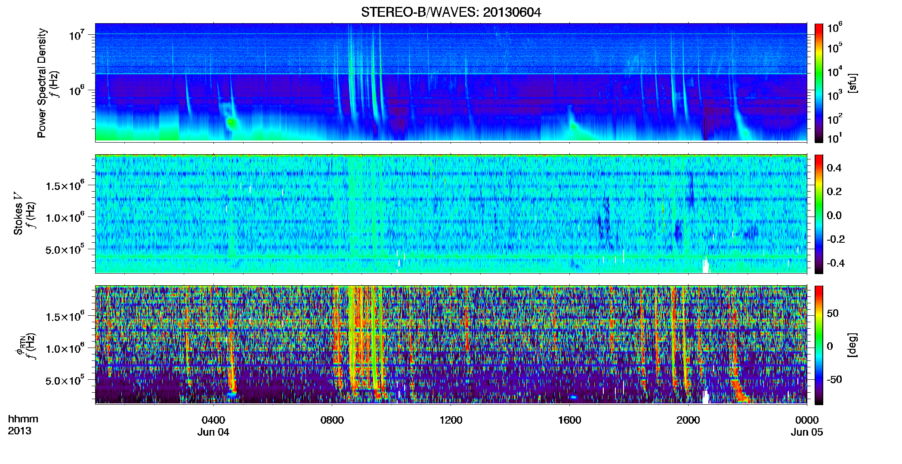Click the top spectral density color bar
902x464 pixels.
[x=819, y=83]
